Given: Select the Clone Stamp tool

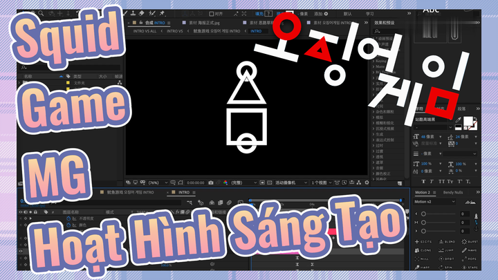Looking at the screenshot, I should (133, 13).
